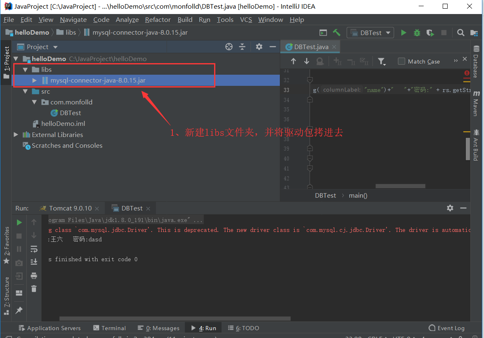
Task: Toggle soft-wrap in Run console
Action: [x=34, y=249]
